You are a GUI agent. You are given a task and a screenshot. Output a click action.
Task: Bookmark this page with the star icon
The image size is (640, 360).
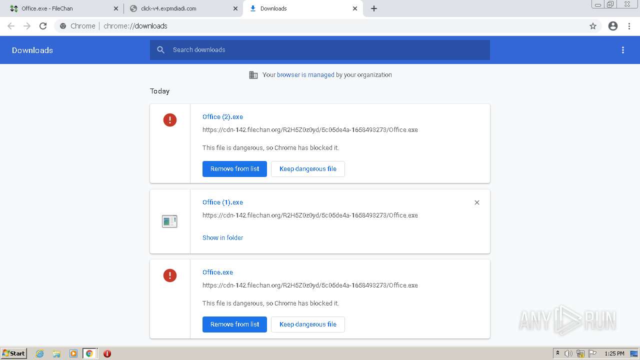(x=593, y=26)
